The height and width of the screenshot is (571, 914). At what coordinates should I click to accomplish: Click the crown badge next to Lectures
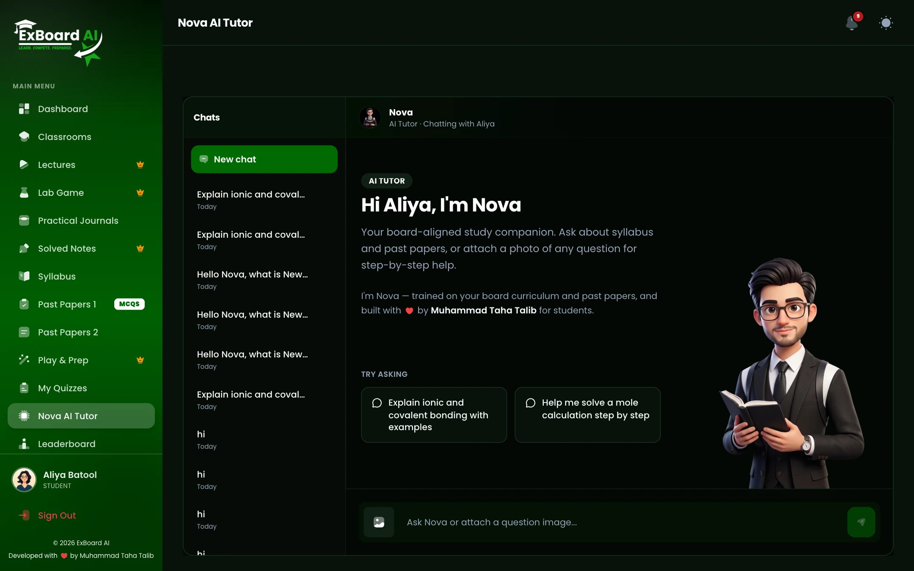(140, 165)
